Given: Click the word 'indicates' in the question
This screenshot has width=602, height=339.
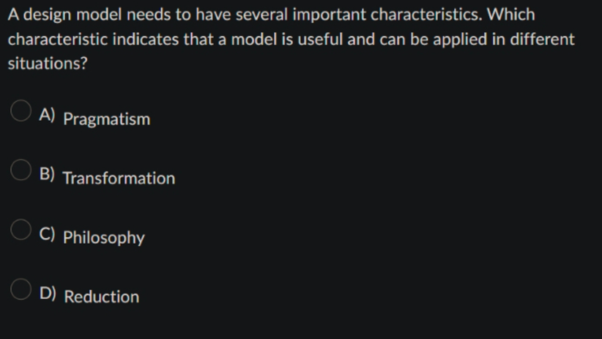Looking at the screenshot, I should point(146,39).
